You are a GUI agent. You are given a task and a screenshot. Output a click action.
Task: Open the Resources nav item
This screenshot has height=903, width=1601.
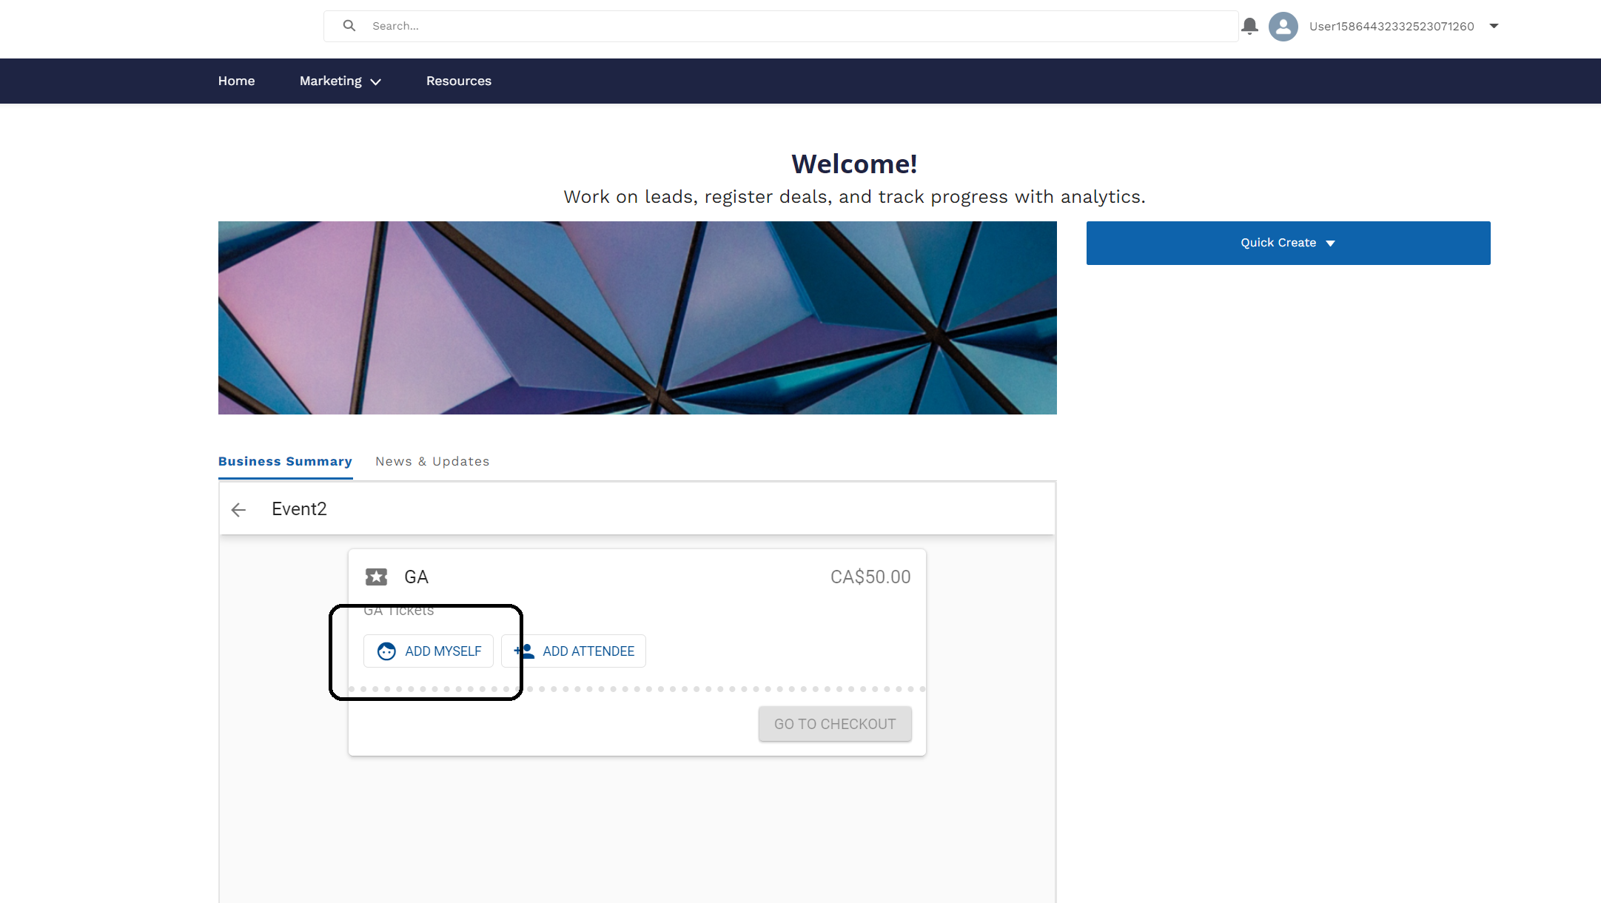(x=458, y=81)
